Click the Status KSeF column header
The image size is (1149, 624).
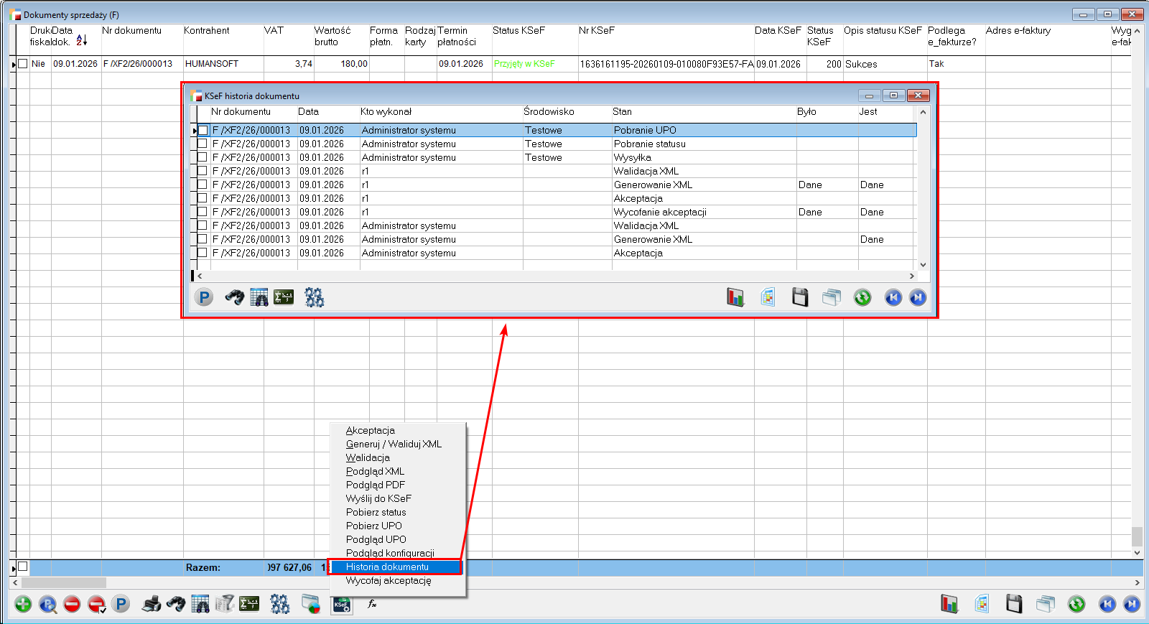518,31
